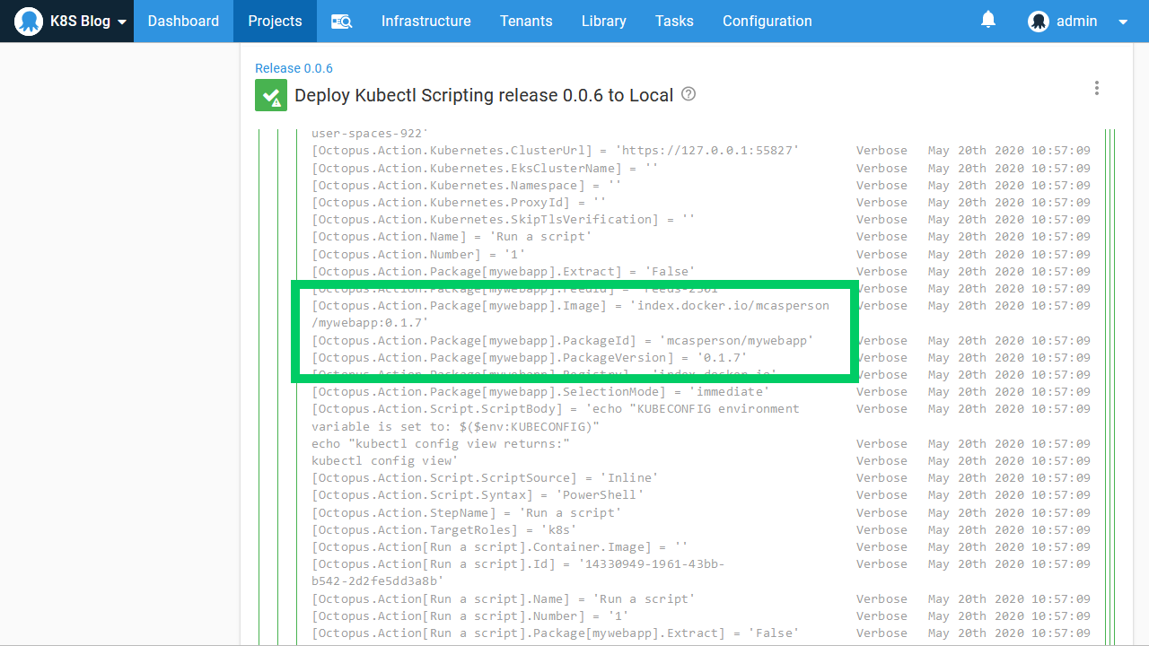
Task: Open the notifications bell
Action: point(988,20)
